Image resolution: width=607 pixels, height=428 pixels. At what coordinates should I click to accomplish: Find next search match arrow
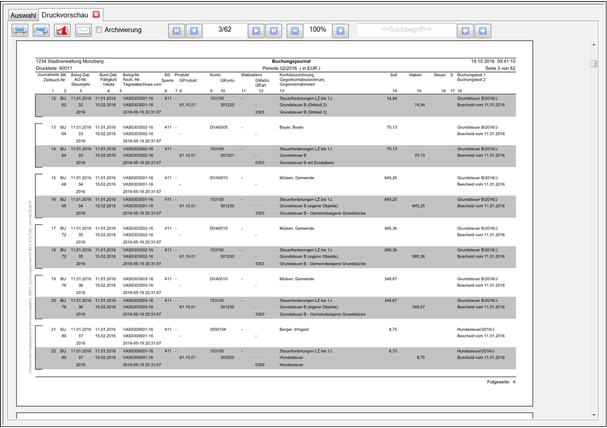[x=483, y=31]
